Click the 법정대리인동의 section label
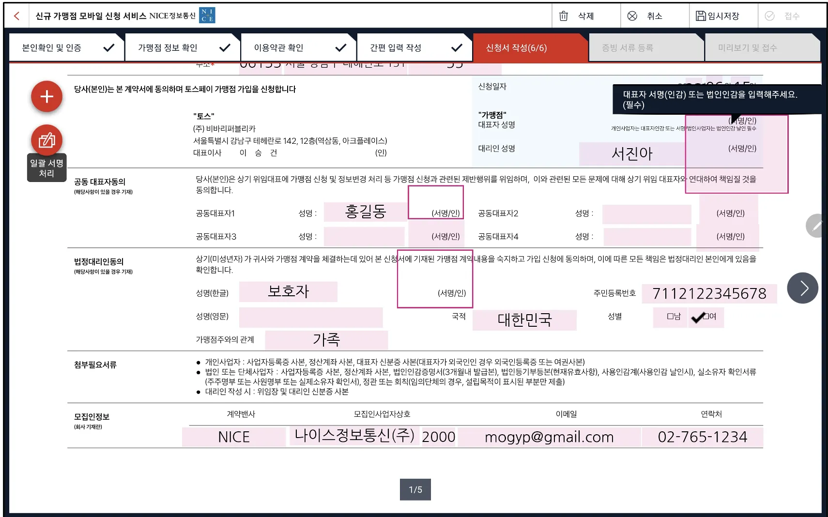Screen dimensions: 828x517 pyautogui.click(x=99, y=262)
